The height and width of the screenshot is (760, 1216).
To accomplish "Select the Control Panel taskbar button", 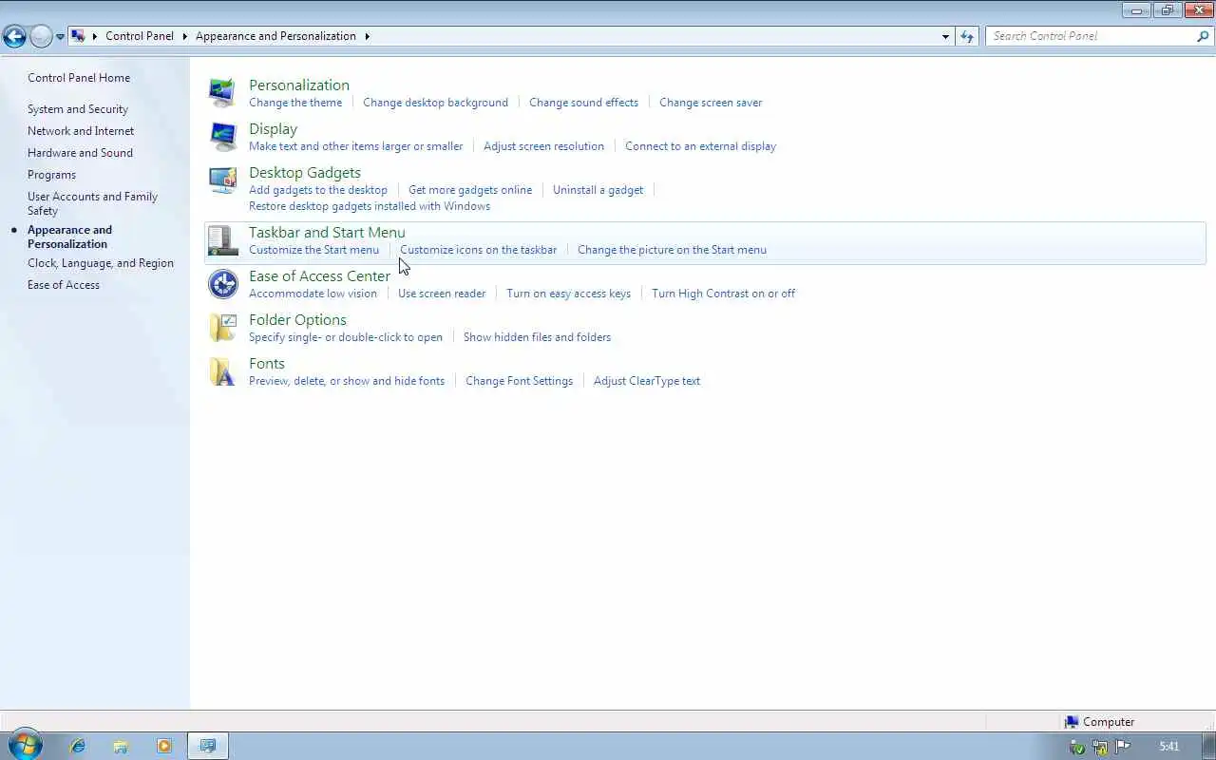I will click(208, 746).
